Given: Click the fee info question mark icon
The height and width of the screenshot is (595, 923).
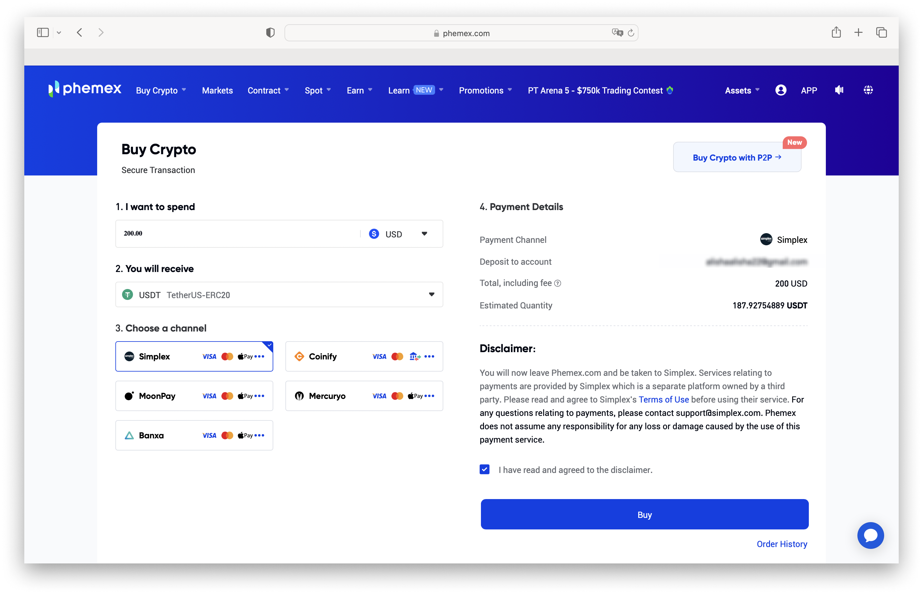Looking at the screenshot, I should click(x=557, y=283).
